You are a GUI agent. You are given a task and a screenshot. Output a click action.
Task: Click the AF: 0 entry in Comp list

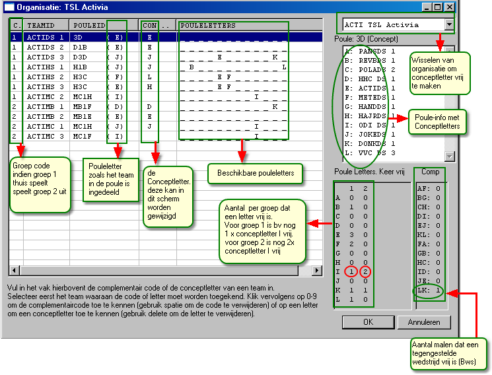(x=429, y=189)
